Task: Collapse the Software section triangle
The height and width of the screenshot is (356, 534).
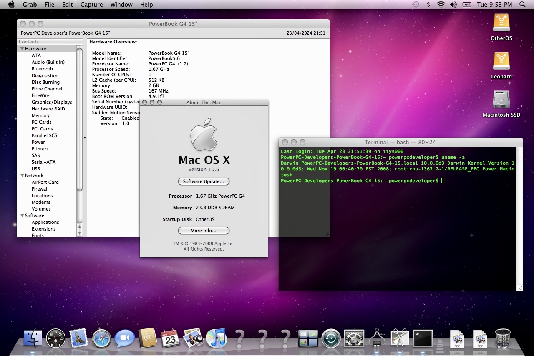Action: [x=22, y=216]
